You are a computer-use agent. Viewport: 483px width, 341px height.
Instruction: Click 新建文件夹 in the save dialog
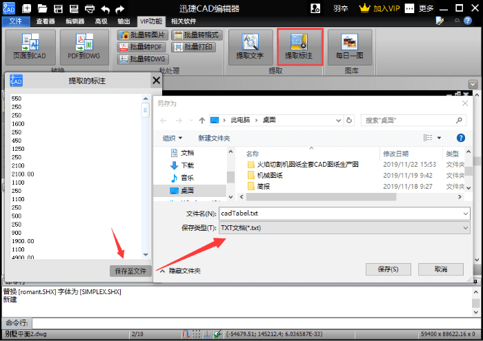214,138
